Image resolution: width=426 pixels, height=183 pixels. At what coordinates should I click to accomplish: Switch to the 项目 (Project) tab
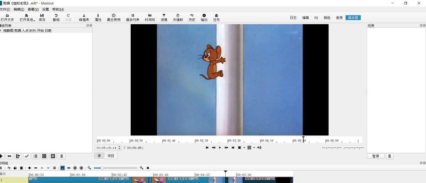tap(111, 156)
